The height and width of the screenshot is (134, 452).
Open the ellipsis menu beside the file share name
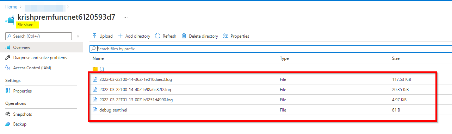(125, 17)
